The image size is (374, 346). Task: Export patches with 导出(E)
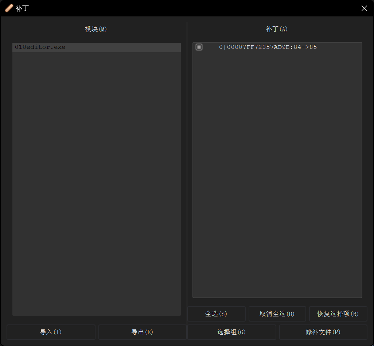(143, 332)
